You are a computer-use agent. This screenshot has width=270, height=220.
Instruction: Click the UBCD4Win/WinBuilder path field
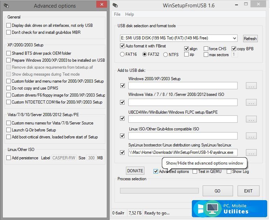183,119
